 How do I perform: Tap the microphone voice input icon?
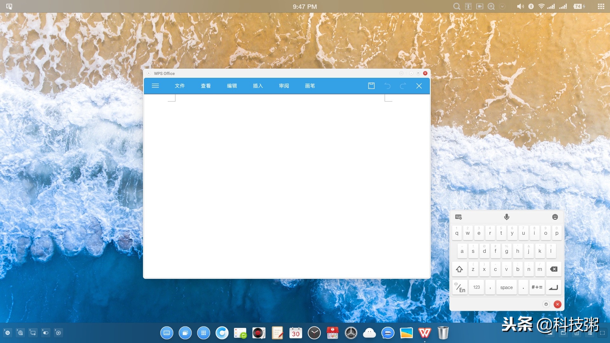coord(506,217)
